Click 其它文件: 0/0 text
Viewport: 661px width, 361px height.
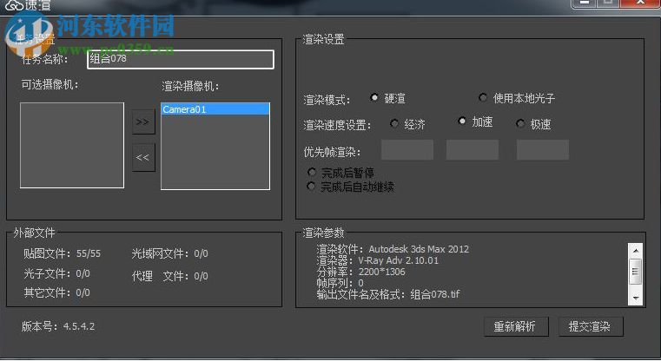tap(56, 292)
